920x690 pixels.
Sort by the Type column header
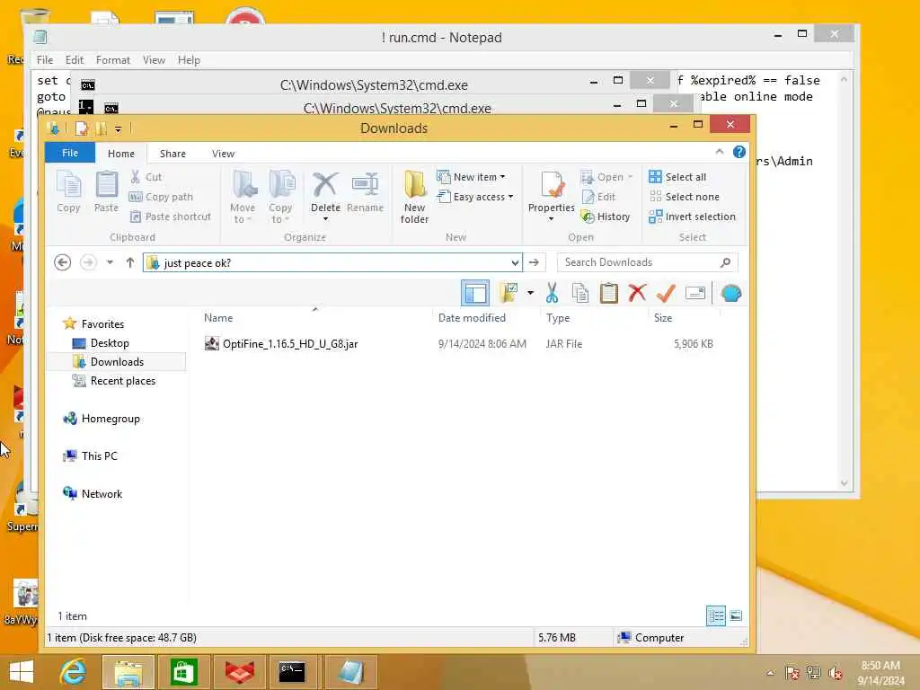(x=594, y=317)
